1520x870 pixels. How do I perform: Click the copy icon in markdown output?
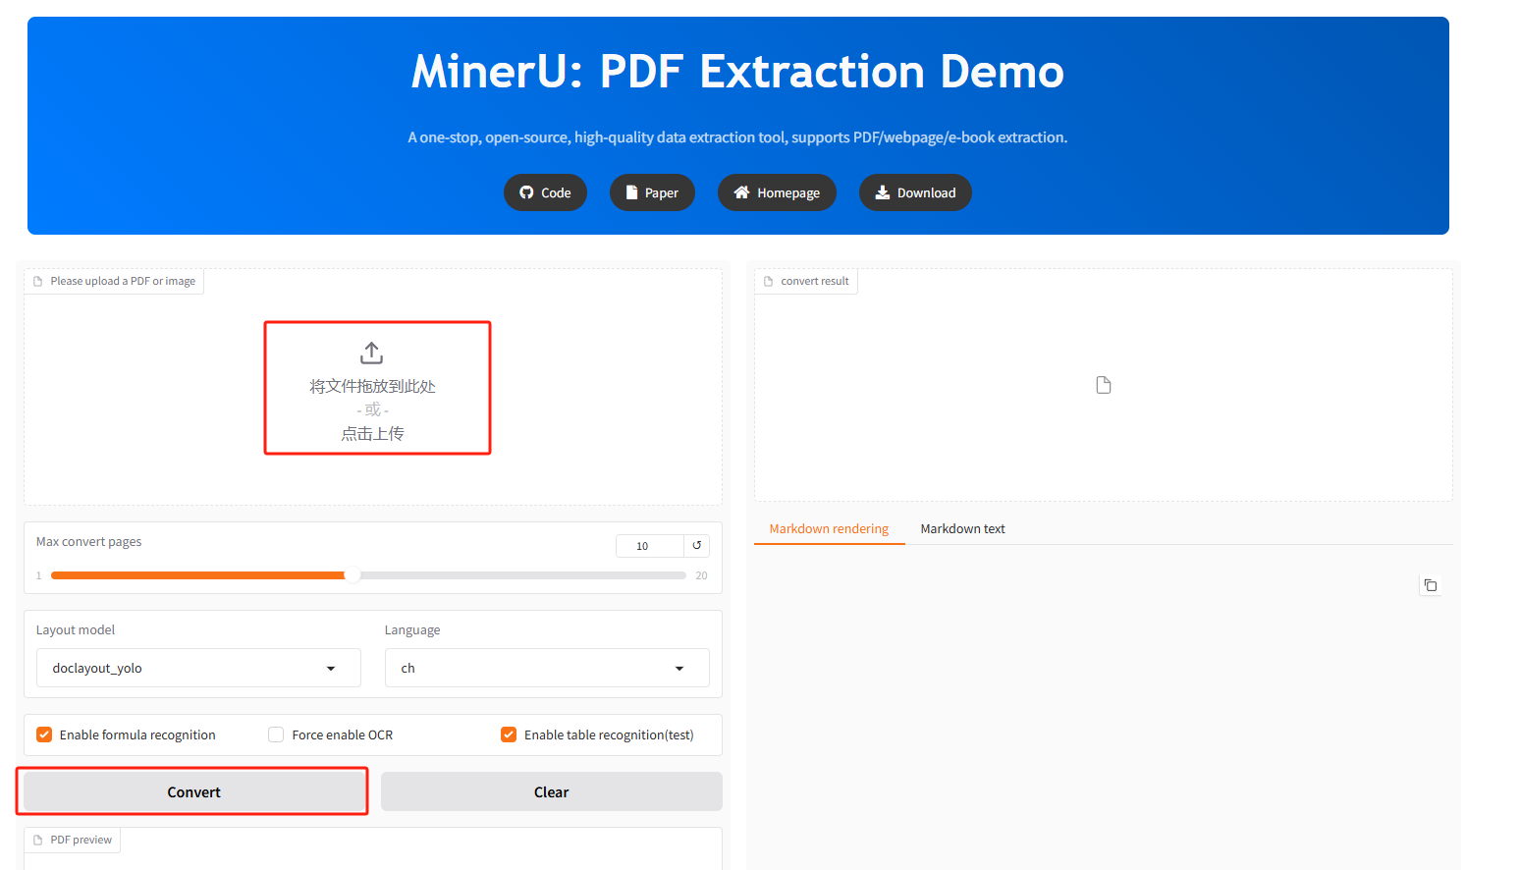tap(1431, 585)
